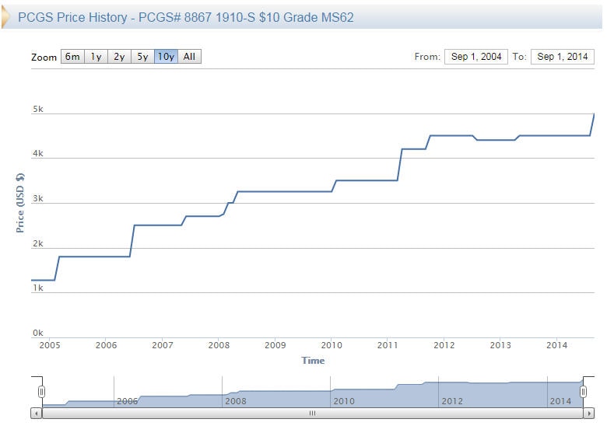This screenshot has width=607, height=426.
Task: Click the Time axis label
Action: 312,360
